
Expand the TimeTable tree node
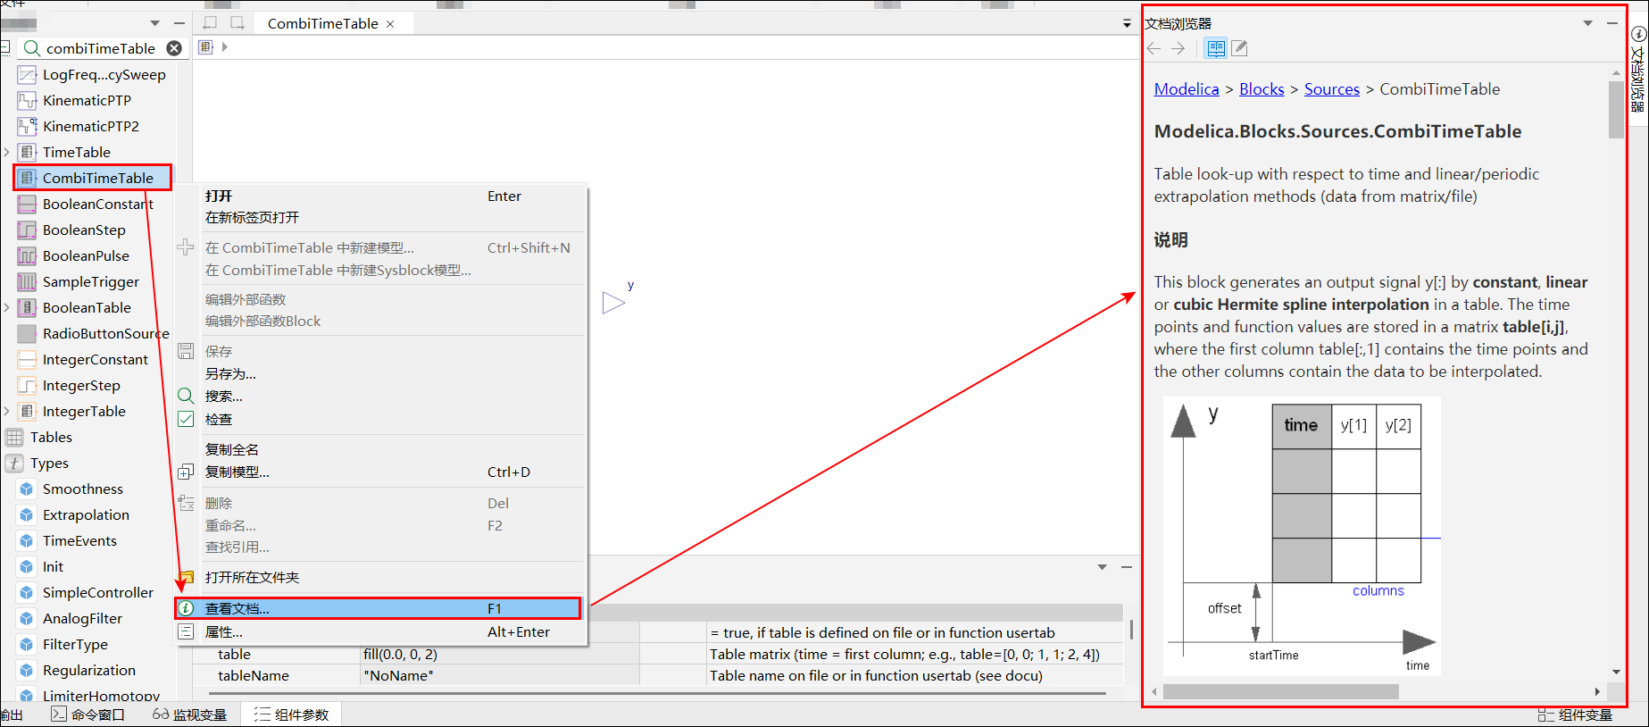[7, 153]
